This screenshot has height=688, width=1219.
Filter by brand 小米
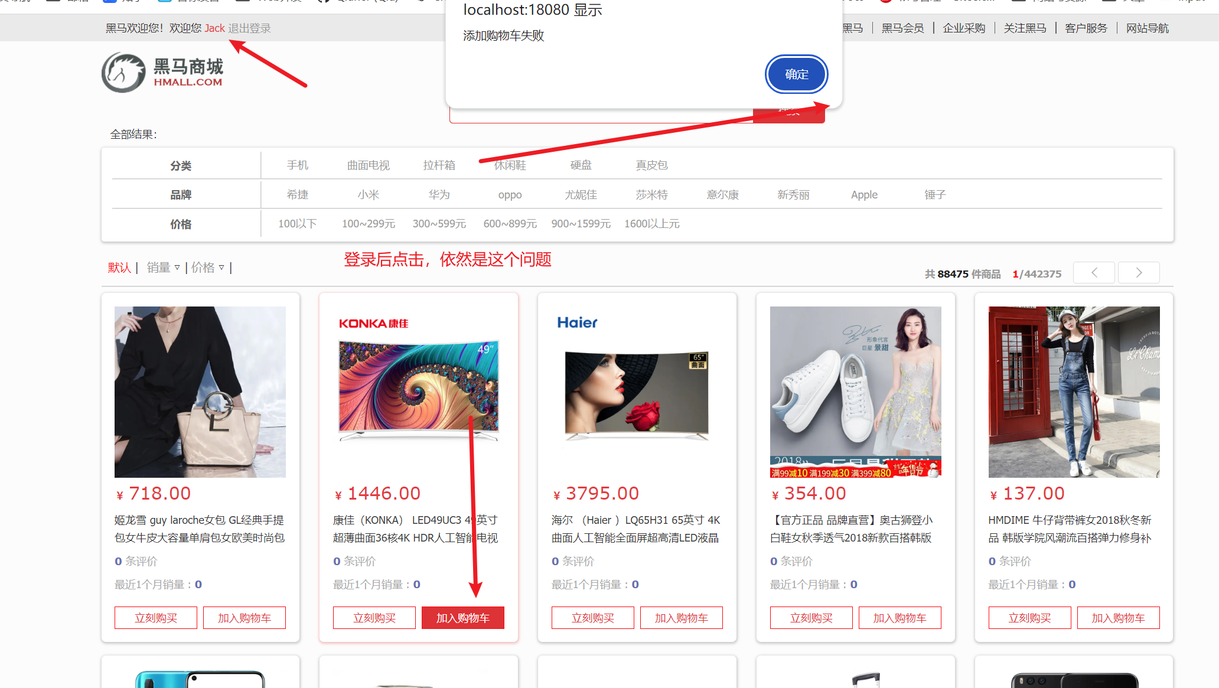click(369, 195)
